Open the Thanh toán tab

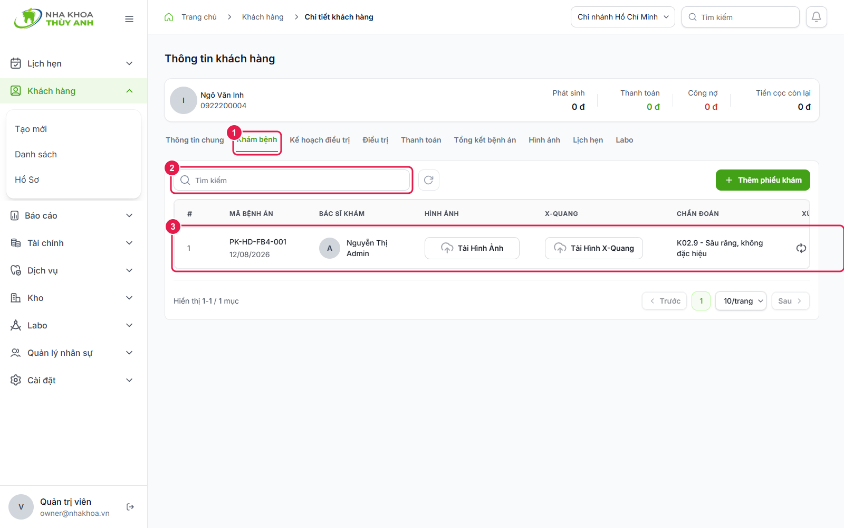pos(421,140)
